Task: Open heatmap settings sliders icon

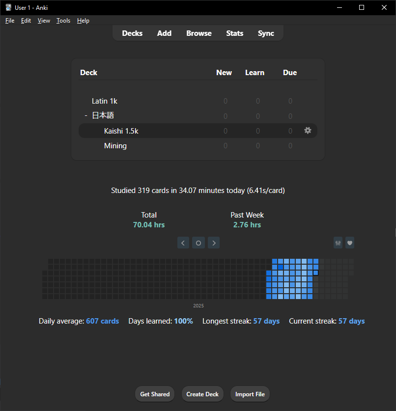Action: point(338,243)
